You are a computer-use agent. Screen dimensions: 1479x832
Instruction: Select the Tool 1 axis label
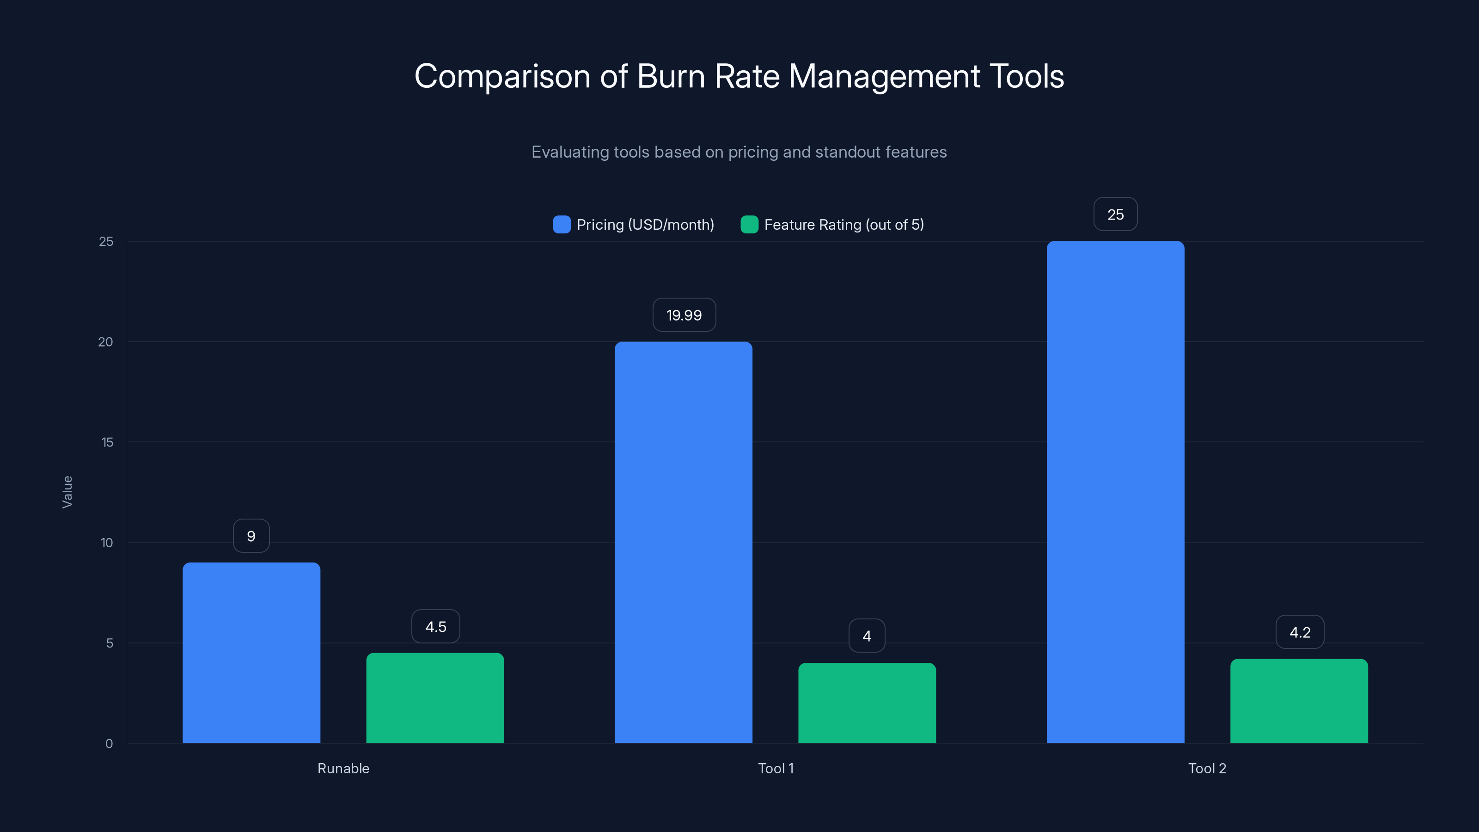coord(776,768)
